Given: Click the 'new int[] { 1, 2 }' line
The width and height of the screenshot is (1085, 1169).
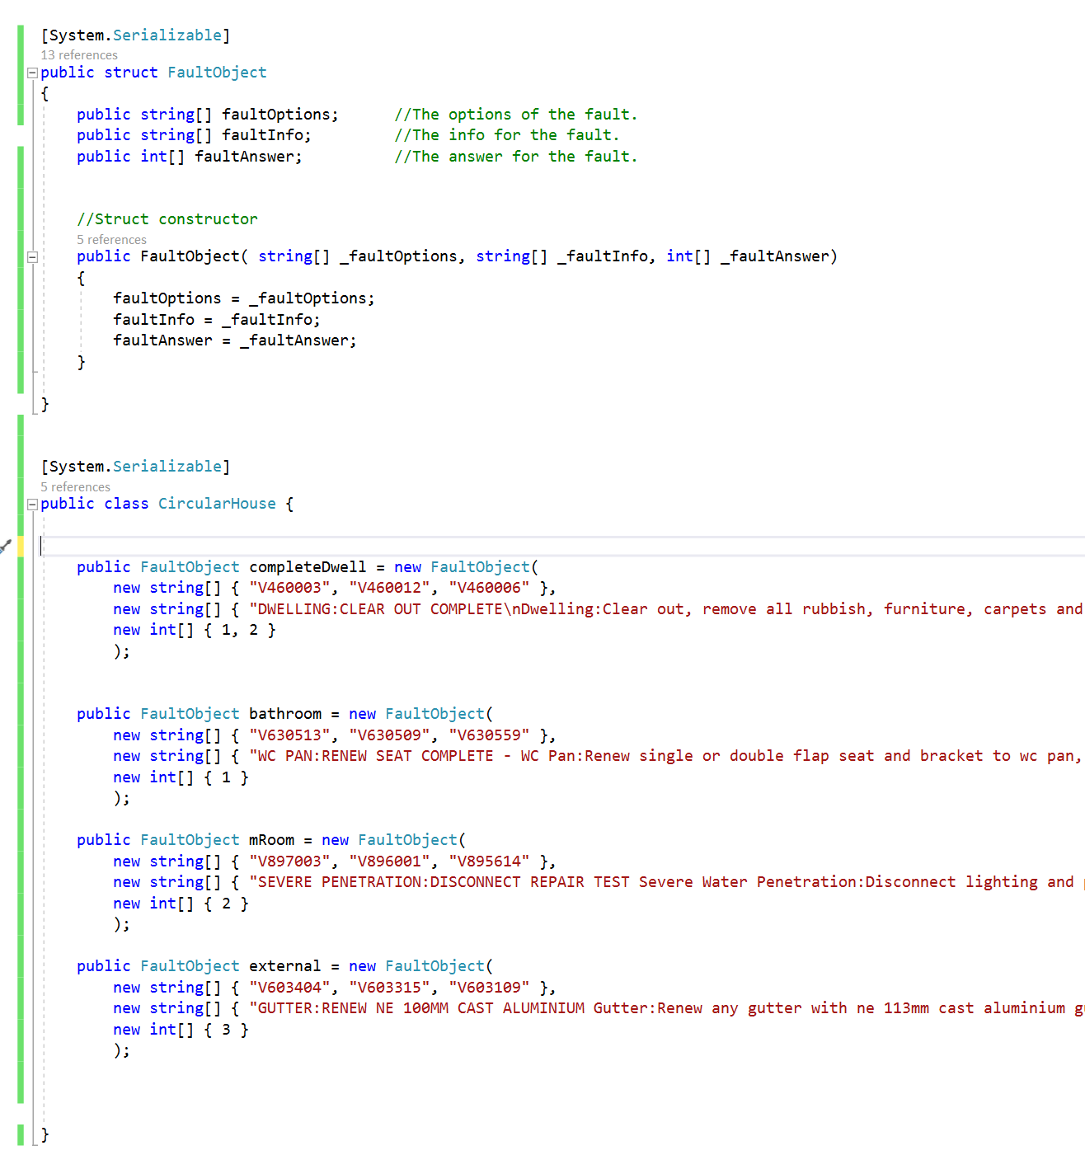Looking at the screenshot, I should click(x=195, y=630).
